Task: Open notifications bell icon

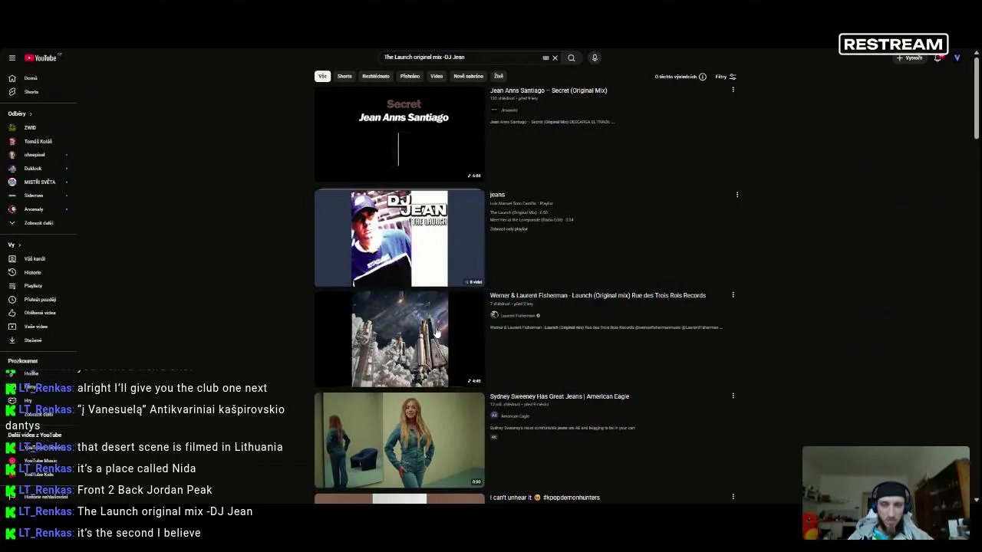Action: pyautogui.click(x=938, y=58)
